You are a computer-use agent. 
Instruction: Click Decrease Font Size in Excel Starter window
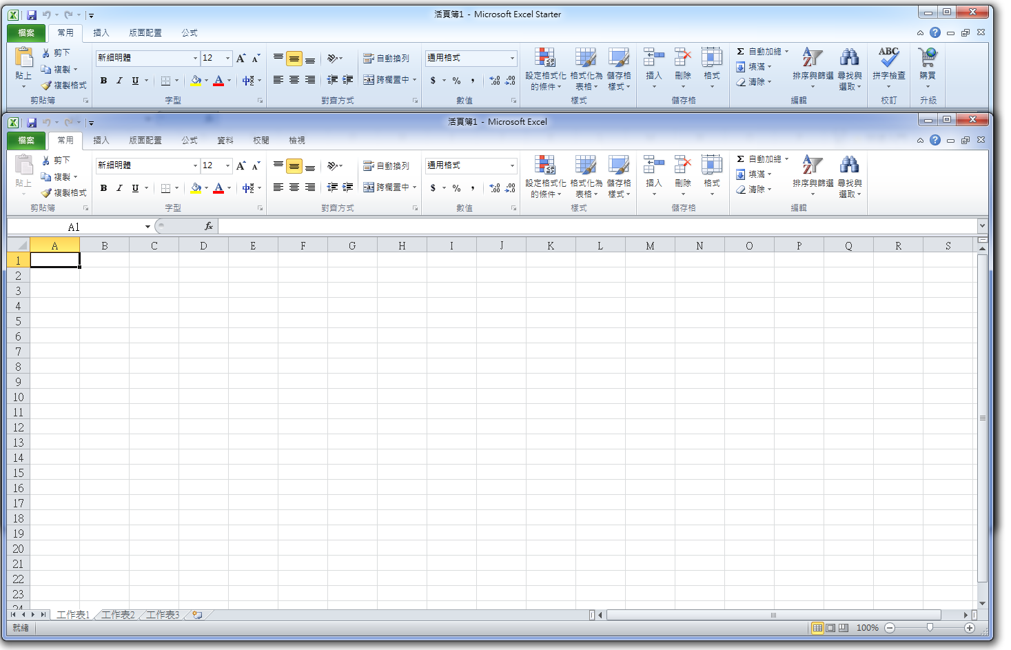tap(256, 59)
